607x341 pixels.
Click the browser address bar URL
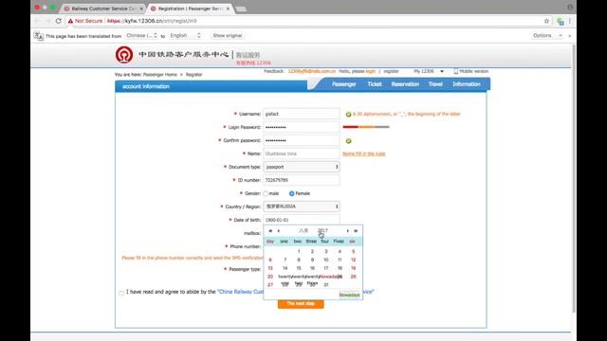point(152,21)
